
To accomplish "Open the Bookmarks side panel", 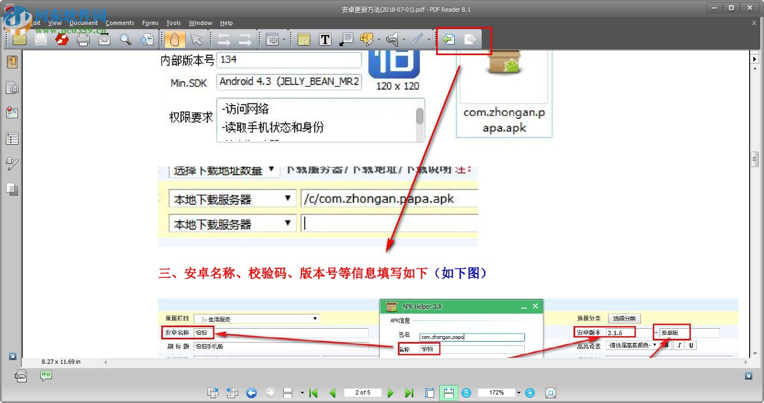I will (x=12, y=62).
